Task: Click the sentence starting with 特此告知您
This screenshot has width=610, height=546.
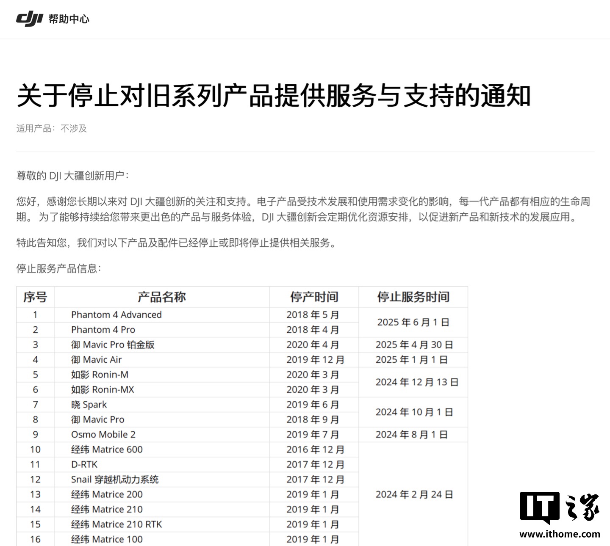Action: pyautogui.click(x=176, y=243)
